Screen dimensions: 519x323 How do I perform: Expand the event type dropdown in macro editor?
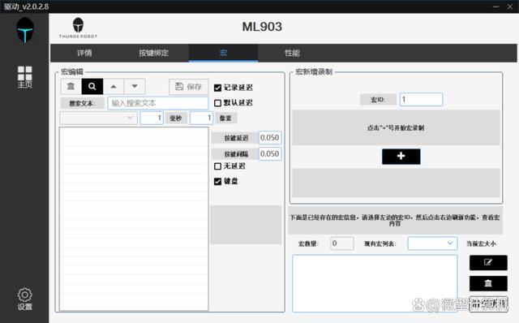pyautogui.click(x=99, y=118)
